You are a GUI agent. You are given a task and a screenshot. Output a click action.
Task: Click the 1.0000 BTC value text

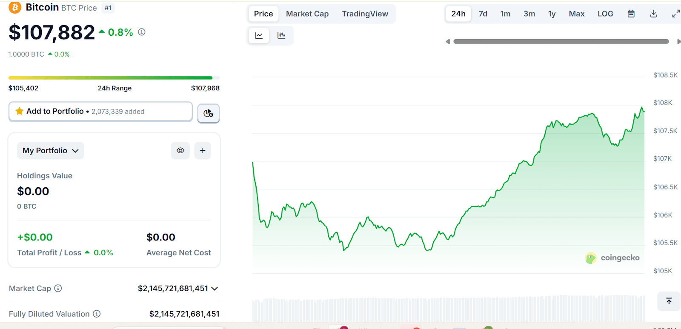(x=26, y=54)
